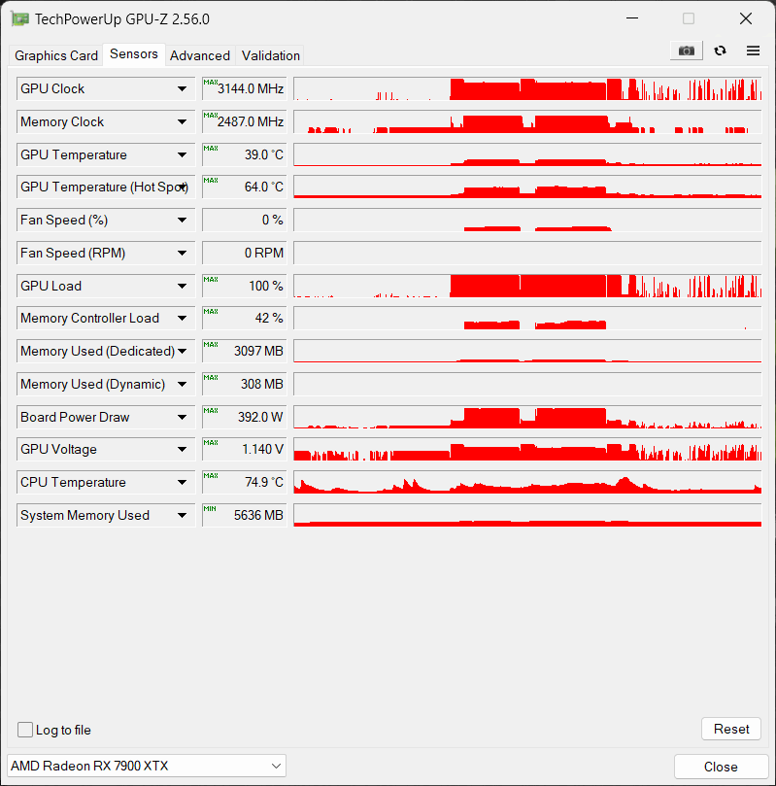The width and height of the screenshot is (776, 786).
Task: Click the CPU Temperature 74.9 °C value
Action: pos(245,483)
